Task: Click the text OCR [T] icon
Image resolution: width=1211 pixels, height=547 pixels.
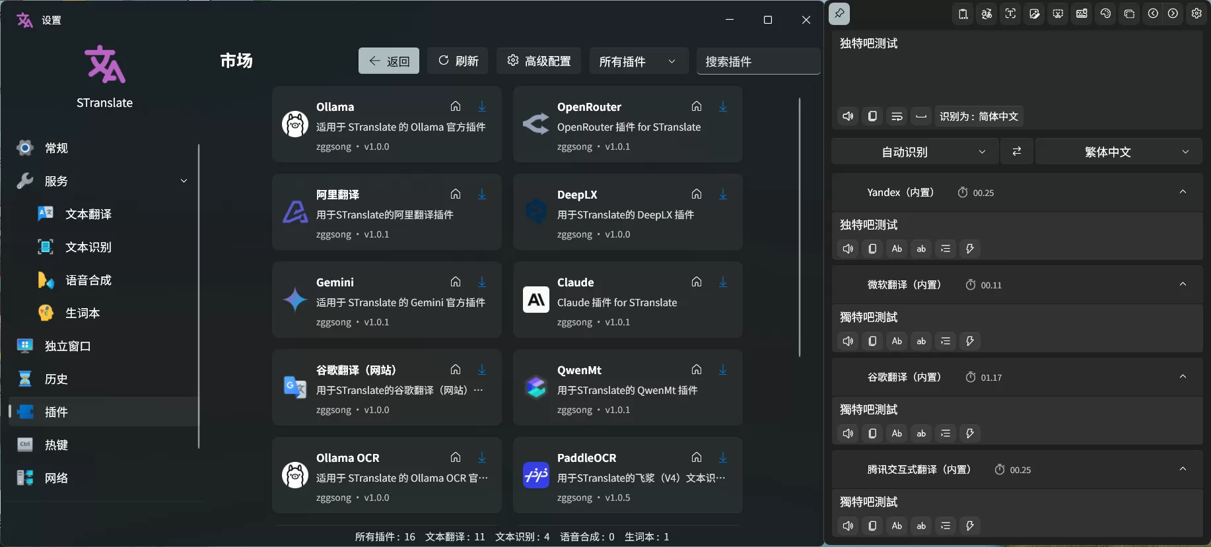Action: 1011,13
